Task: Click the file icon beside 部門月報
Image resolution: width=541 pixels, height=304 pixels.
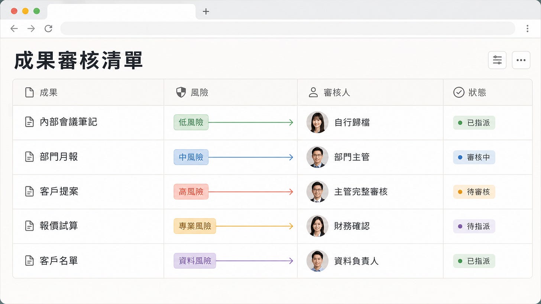Action: [29, 157]
